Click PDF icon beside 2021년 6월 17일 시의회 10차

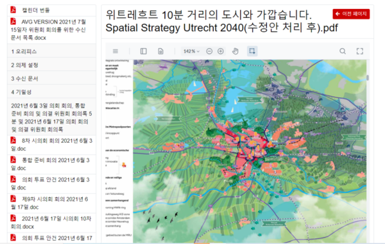[x=13, y=218]
